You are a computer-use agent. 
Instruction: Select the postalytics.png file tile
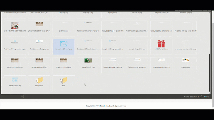(64, 29)
